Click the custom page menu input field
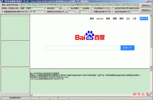The image size is (153, 100). coord(135,12)
